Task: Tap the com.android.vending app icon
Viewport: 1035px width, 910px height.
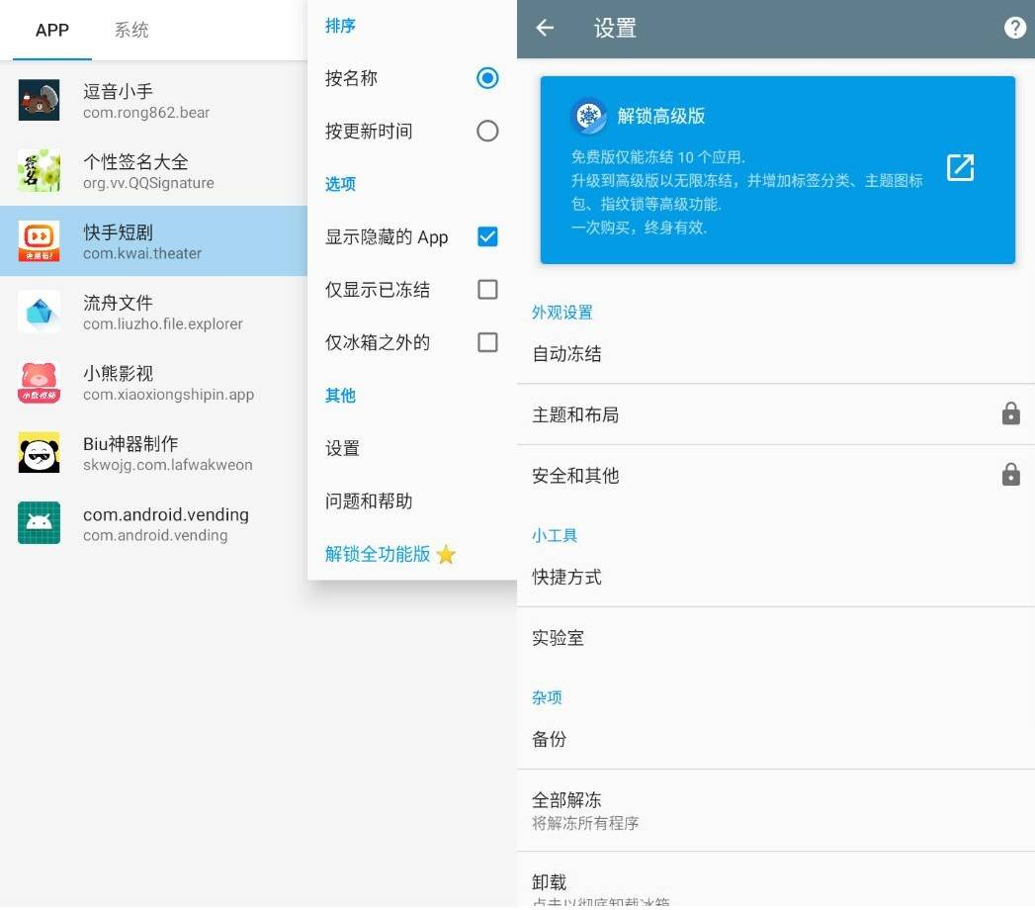Action: [x=38, y=523]
